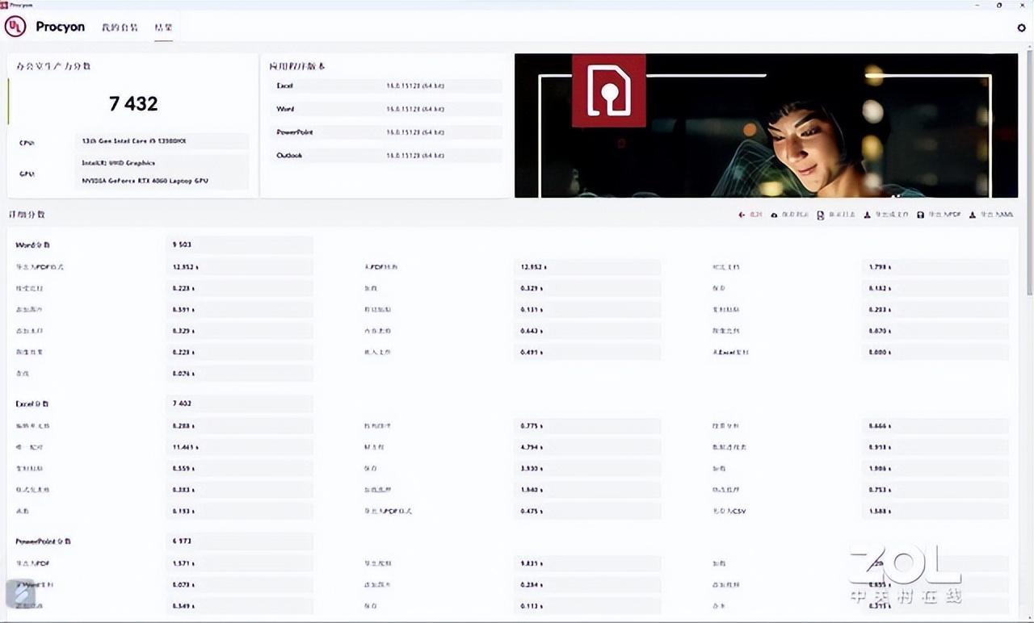Click the vertical scrollbar on the right
1034x623 pixels.
pyautogui.click(x=1029, y=174)
